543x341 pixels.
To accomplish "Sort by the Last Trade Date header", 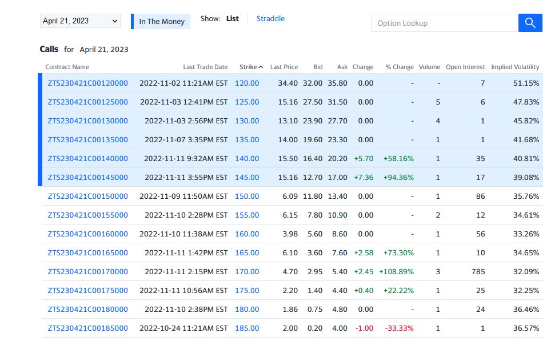I will (x=205, y=67).
